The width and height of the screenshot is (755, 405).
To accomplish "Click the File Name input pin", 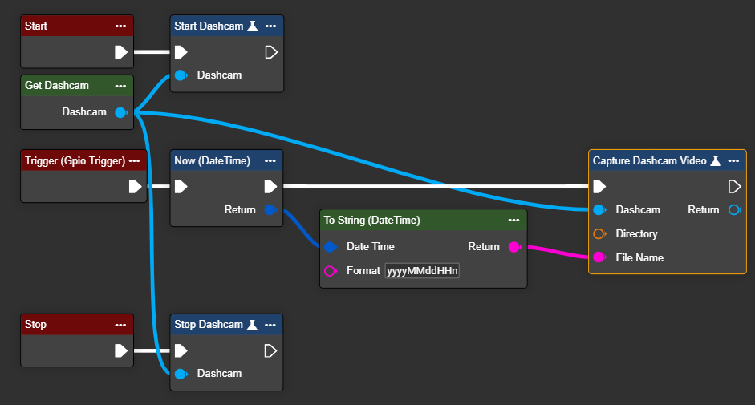I will coord(599,258).
